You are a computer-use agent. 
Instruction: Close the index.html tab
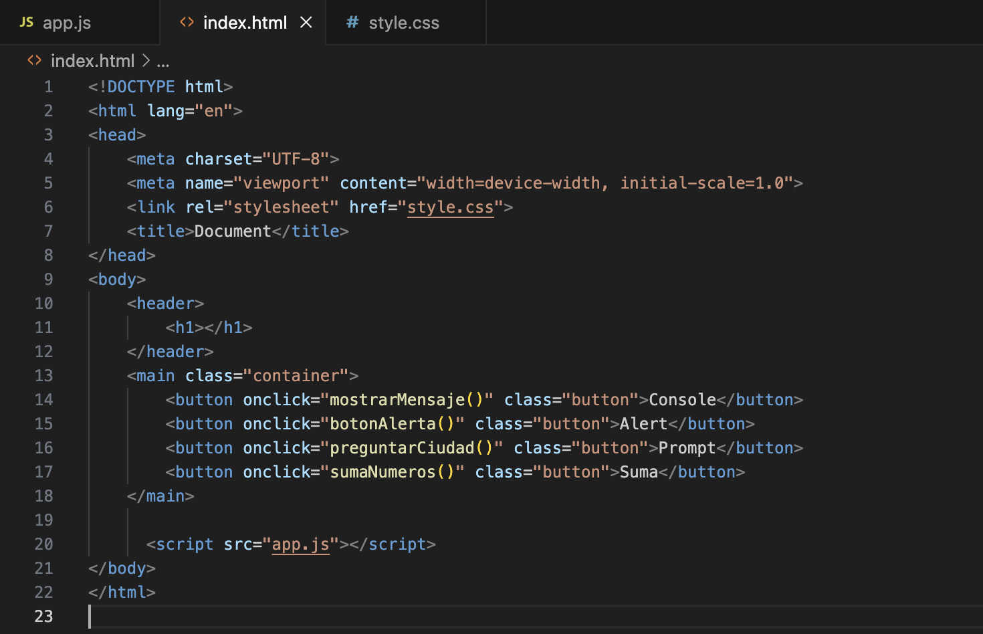[x=306, y=23]
